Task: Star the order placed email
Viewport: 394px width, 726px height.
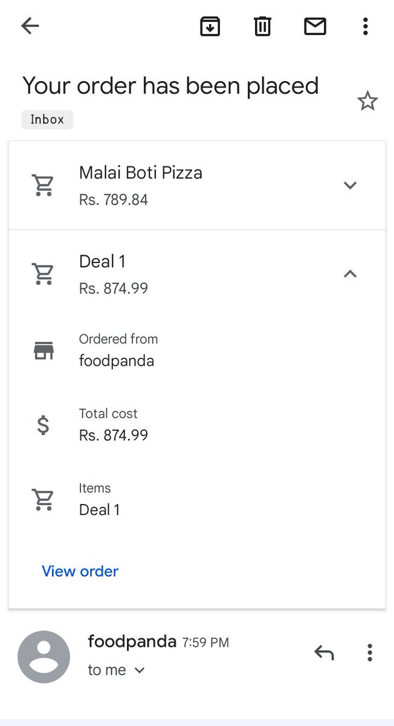Action: 367,101
